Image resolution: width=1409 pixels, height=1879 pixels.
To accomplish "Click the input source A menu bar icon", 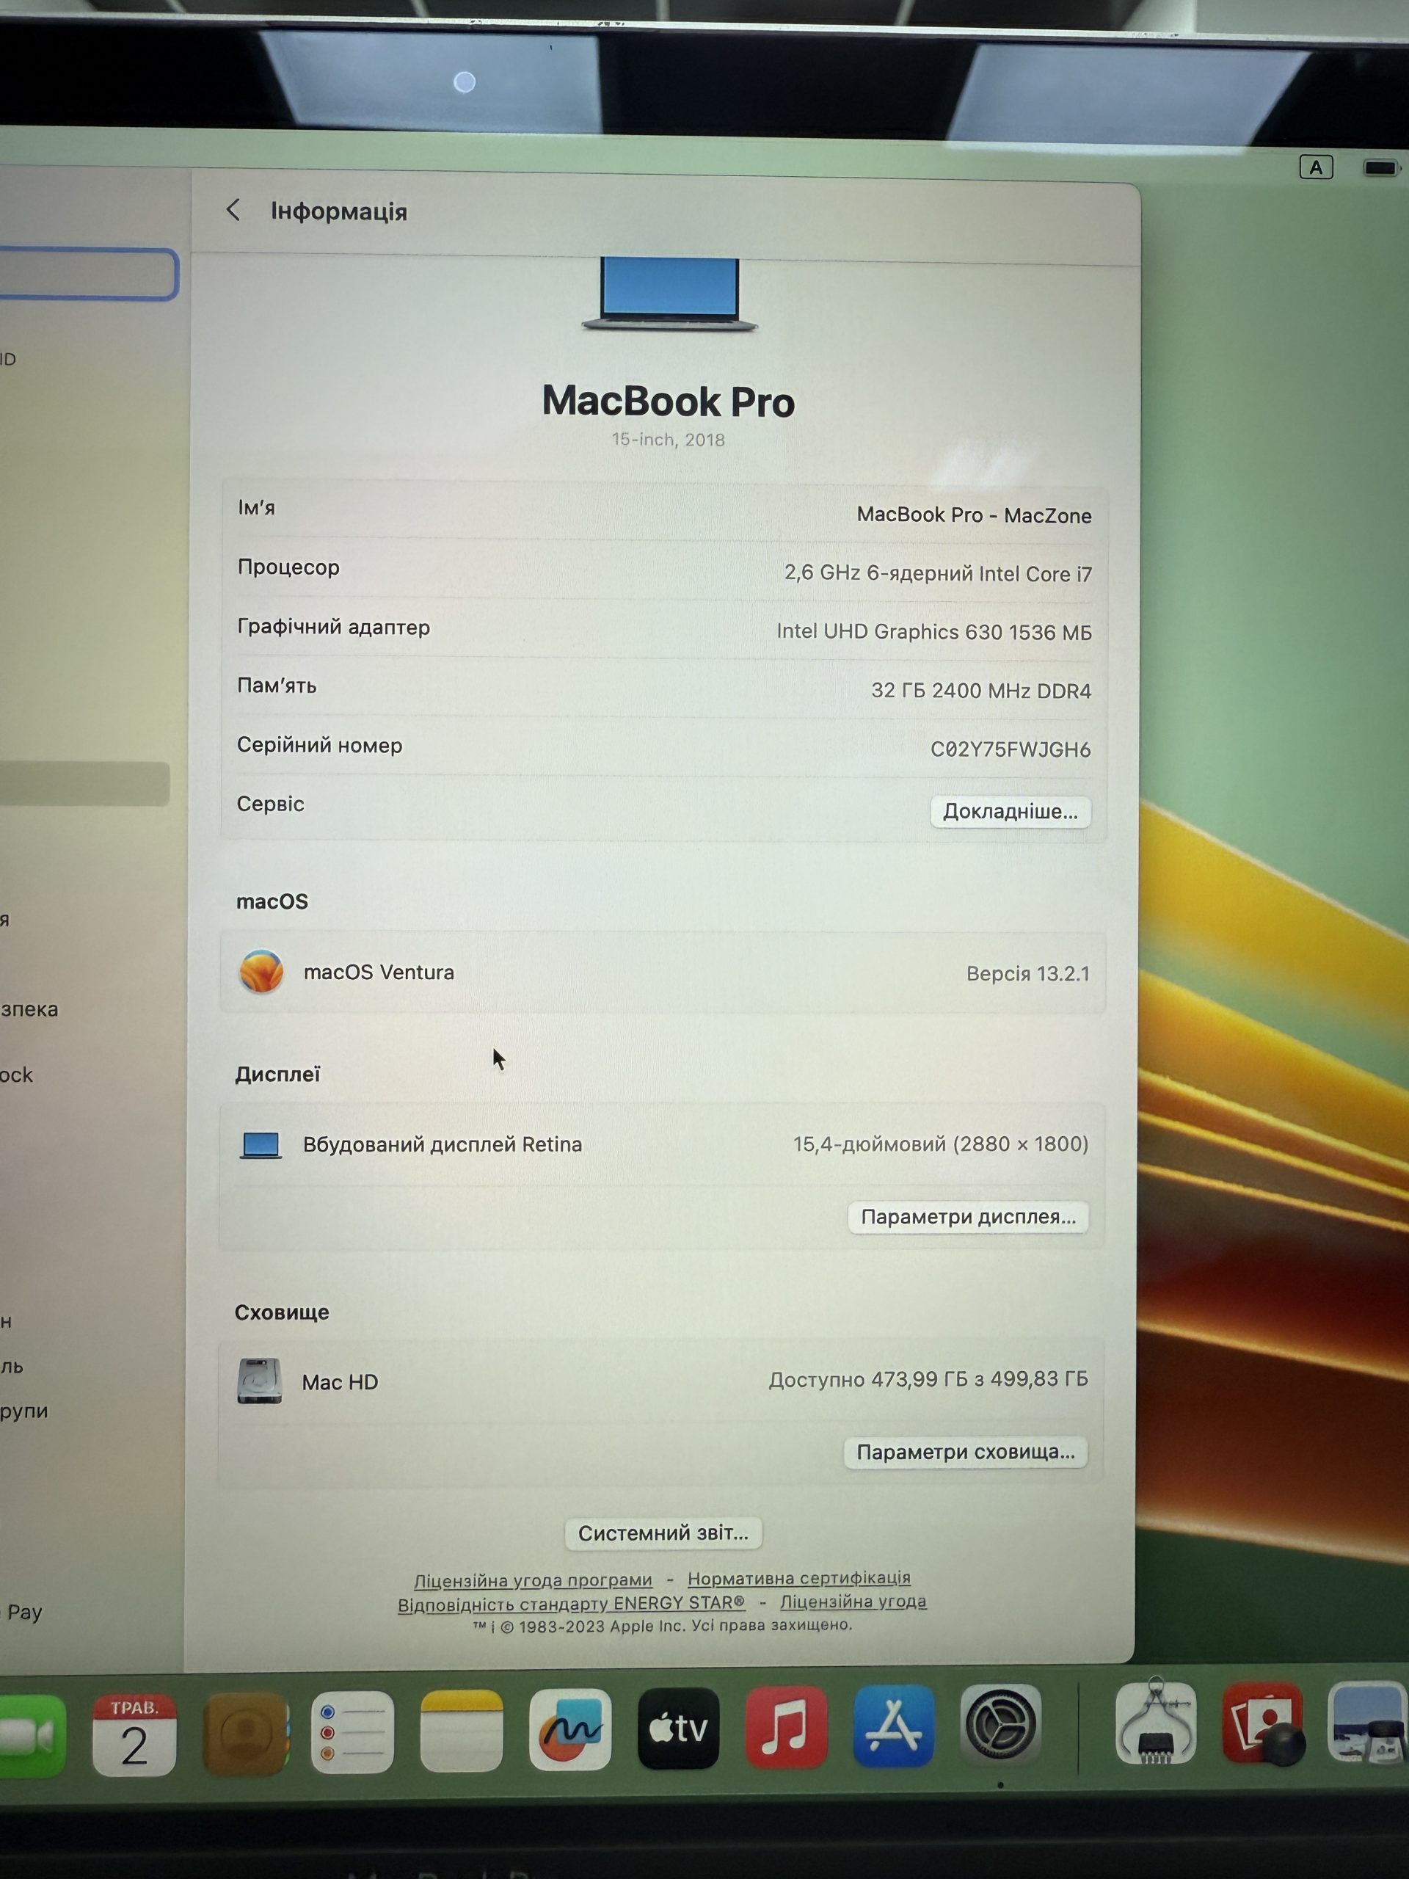I will pos(1316,167).
